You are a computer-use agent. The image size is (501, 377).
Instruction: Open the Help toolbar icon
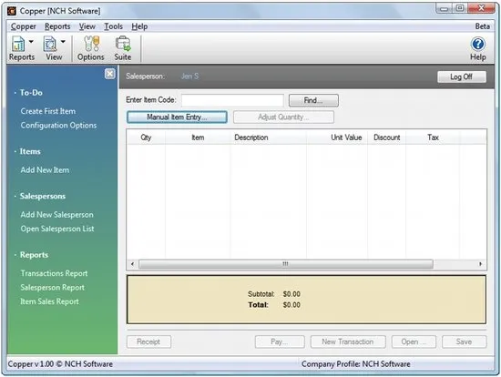478,48
